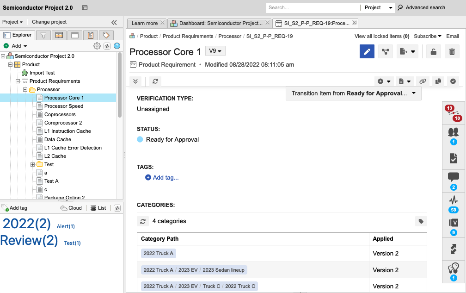This screenshot has width=466, height=293.
Task: Click the Add tag... link
Action: click(166, 177)
